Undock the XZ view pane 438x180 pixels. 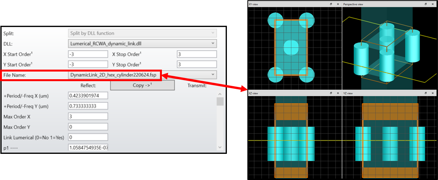click(331, 93)
